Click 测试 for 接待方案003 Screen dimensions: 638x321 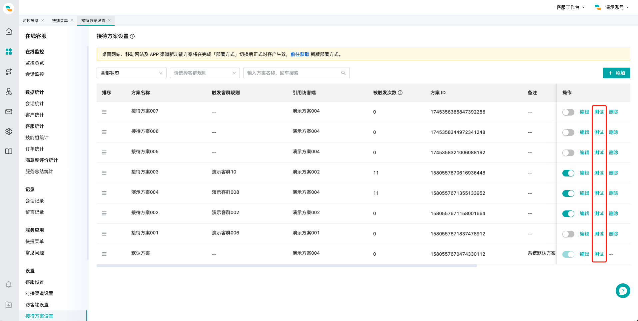pyautogui.click(x=599, y=173)
